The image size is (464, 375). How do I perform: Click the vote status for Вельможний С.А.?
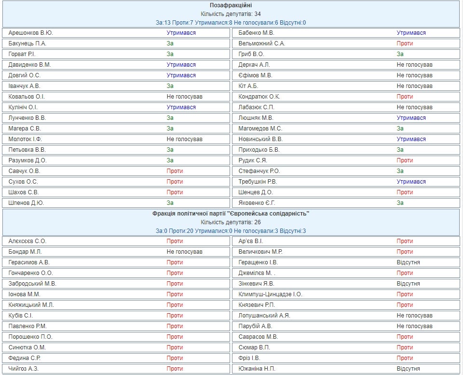coord(405,43)
